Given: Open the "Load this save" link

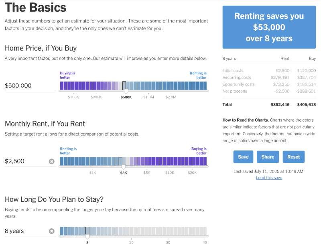Looking at the screenshot, I should (269, 177).
